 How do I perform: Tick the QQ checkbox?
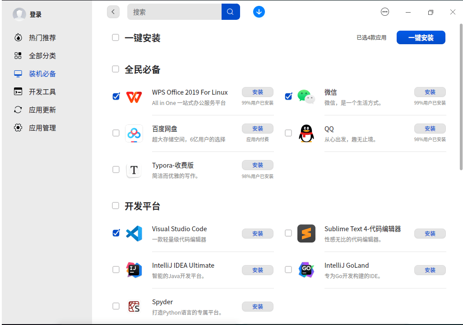tap(288, 133)
